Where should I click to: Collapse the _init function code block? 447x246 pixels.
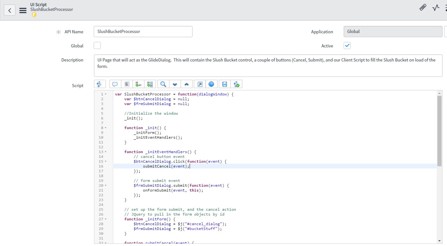pyautogui.click(x=106, y=127)
